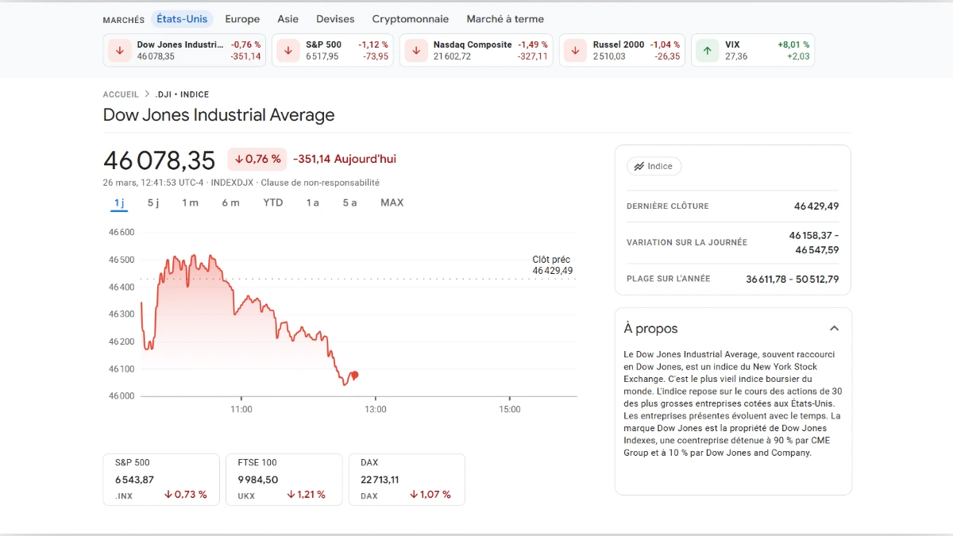Viewport: 953px width, 536px height.
Task: Switch to the Europe markets tab
Action: point(242,18)
